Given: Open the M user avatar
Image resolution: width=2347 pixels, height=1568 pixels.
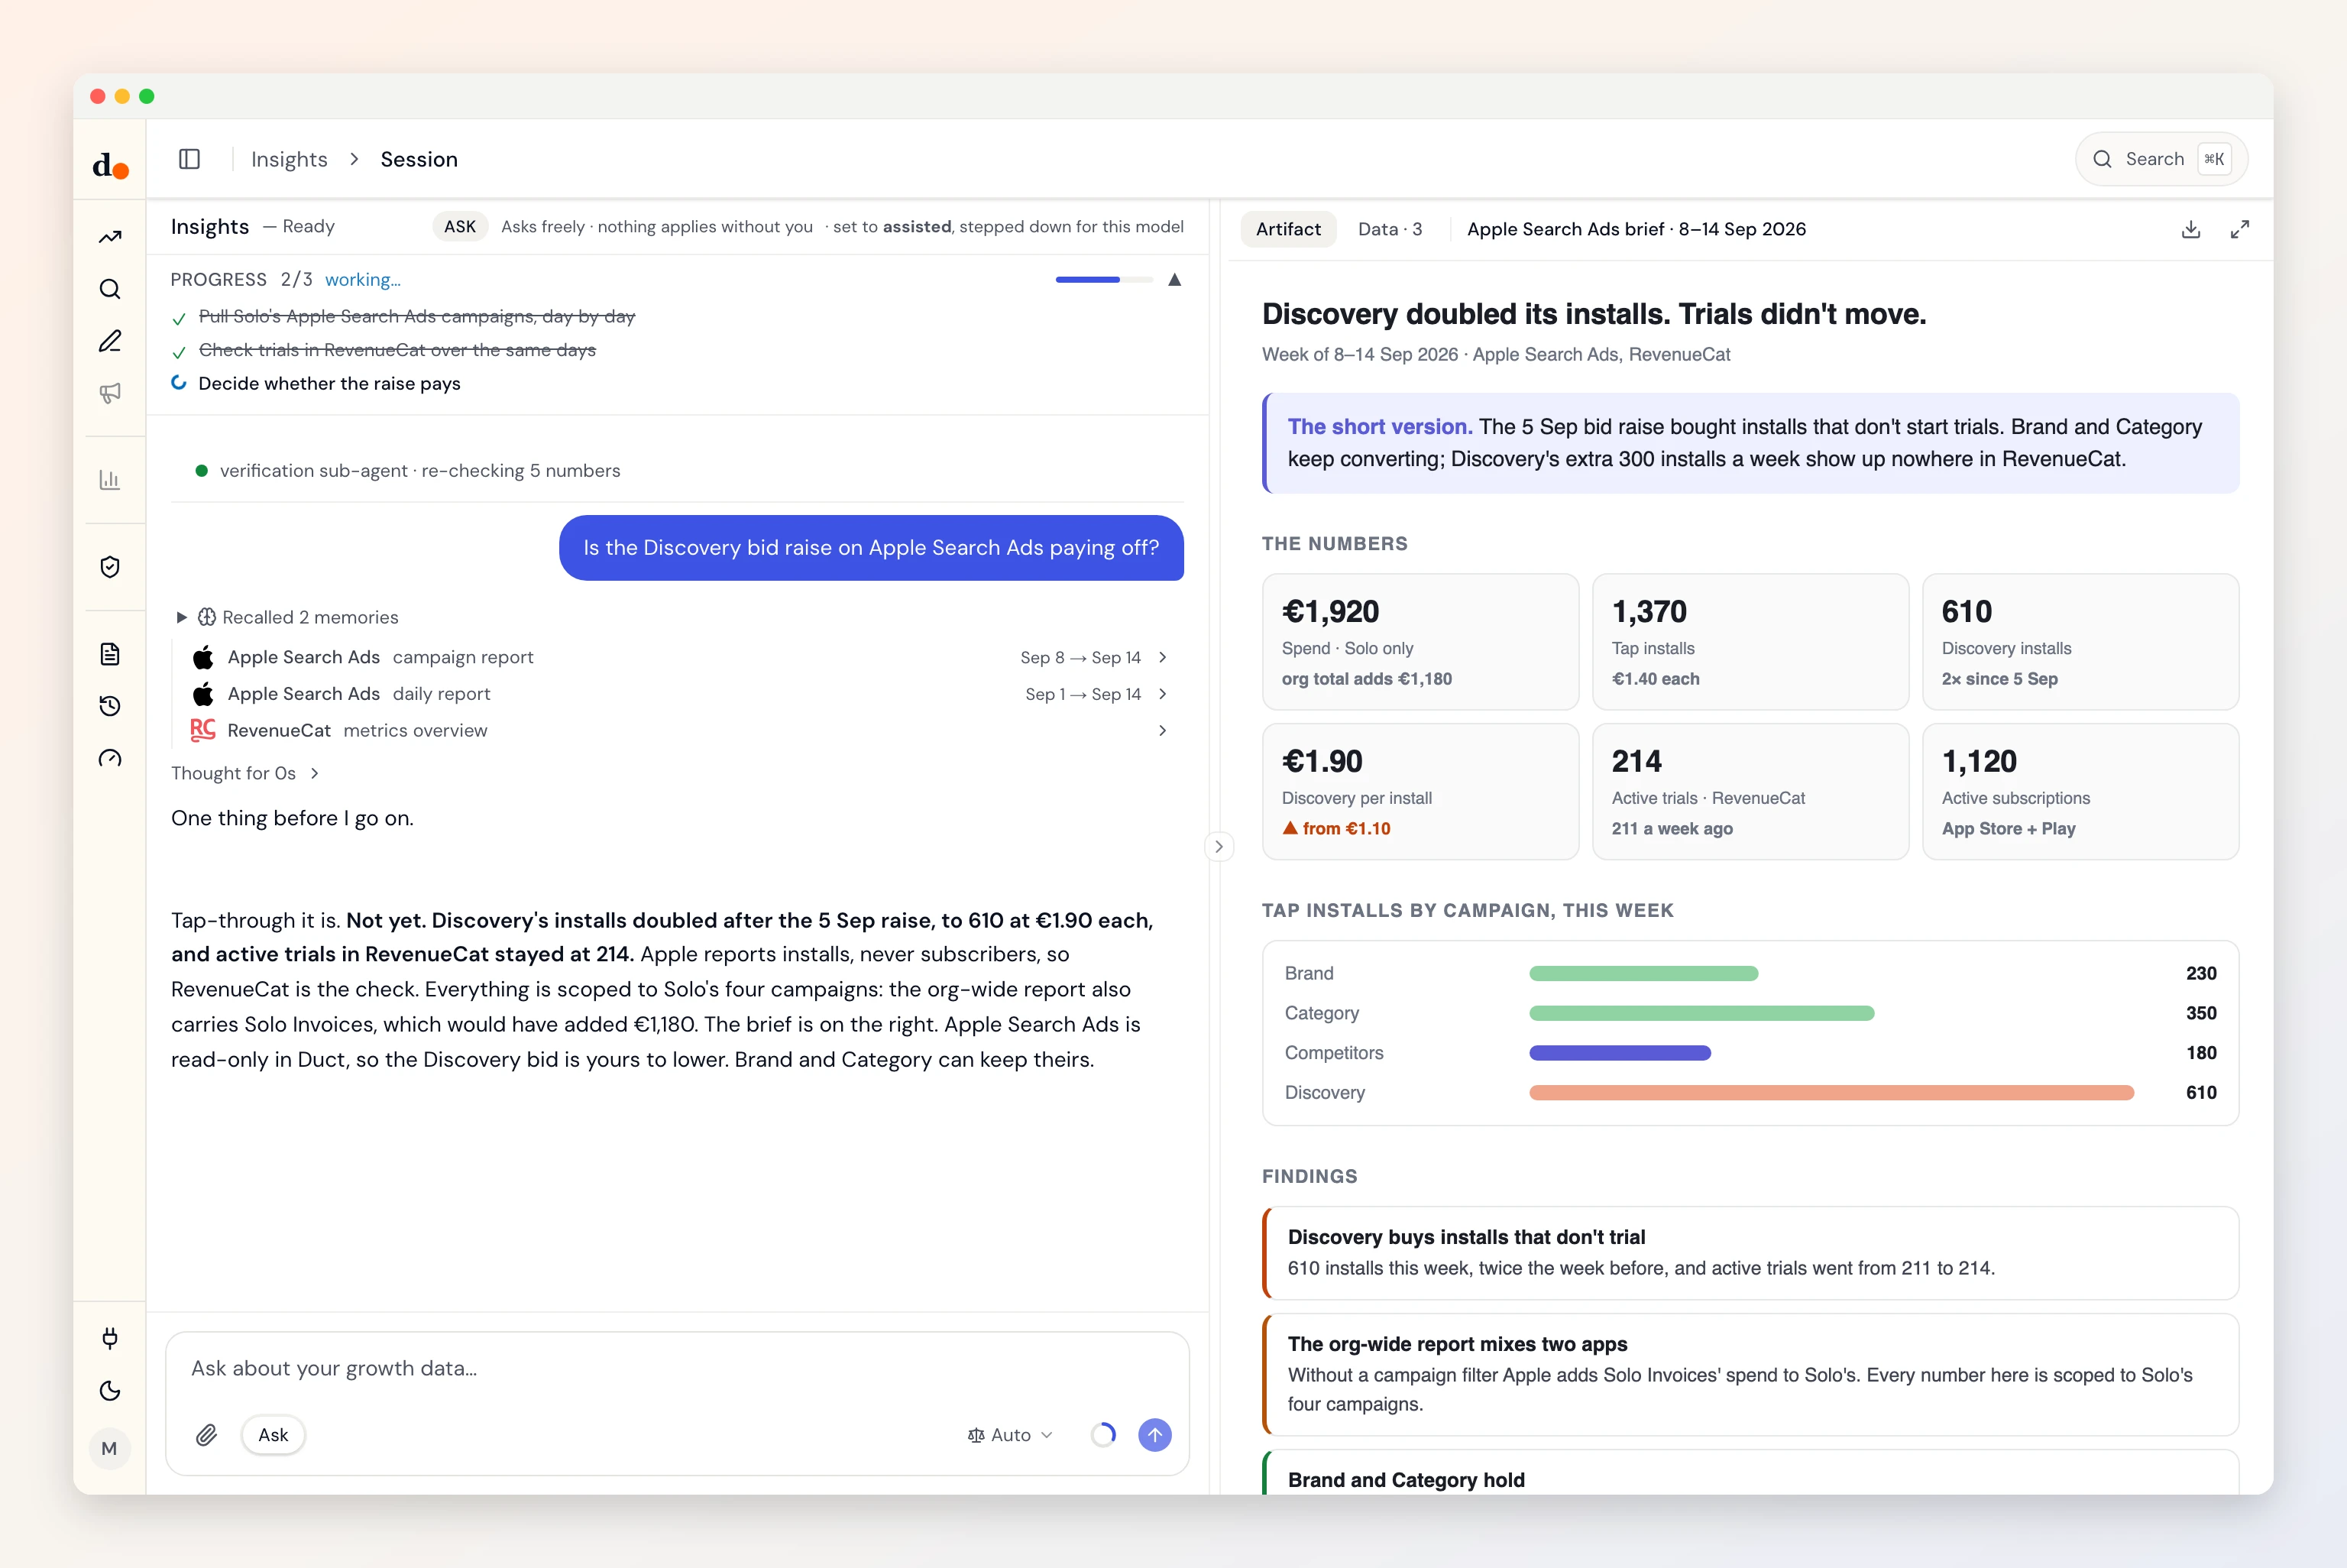Looking at the screenshot, I should coord(110,1448).
